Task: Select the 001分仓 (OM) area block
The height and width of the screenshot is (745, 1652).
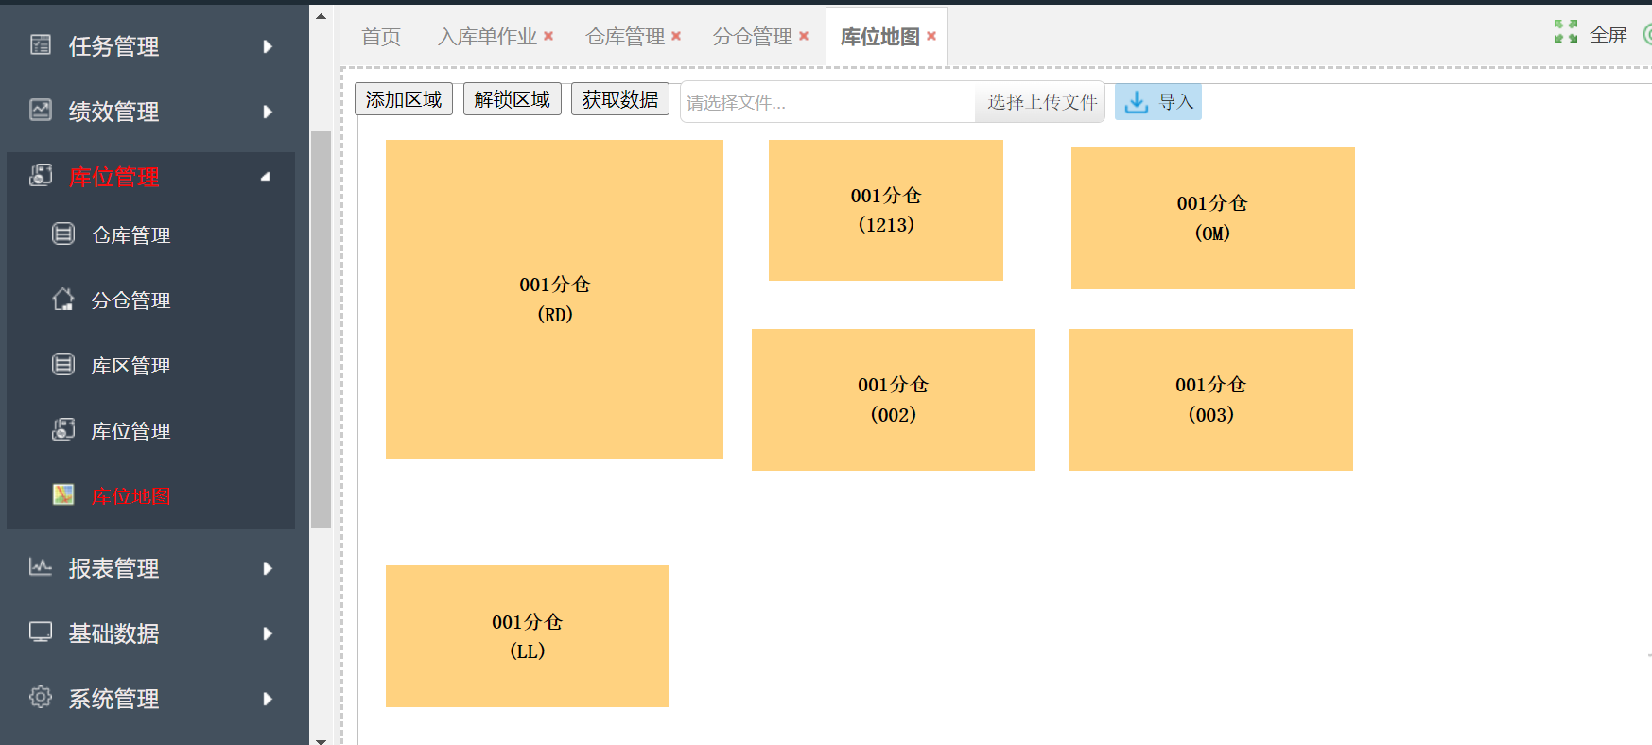Action: [1213, 218]
